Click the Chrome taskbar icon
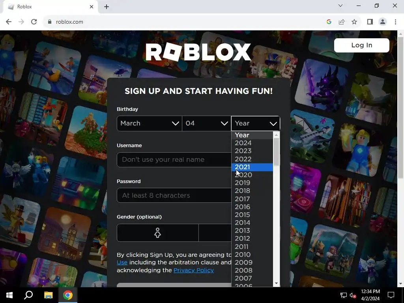The width and height of the screenshot is (404, 303). point(68,295)
